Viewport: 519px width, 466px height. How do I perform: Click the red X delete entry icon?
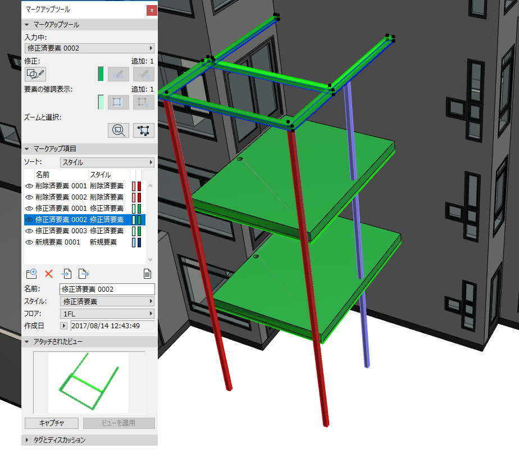tap(49, 274)
